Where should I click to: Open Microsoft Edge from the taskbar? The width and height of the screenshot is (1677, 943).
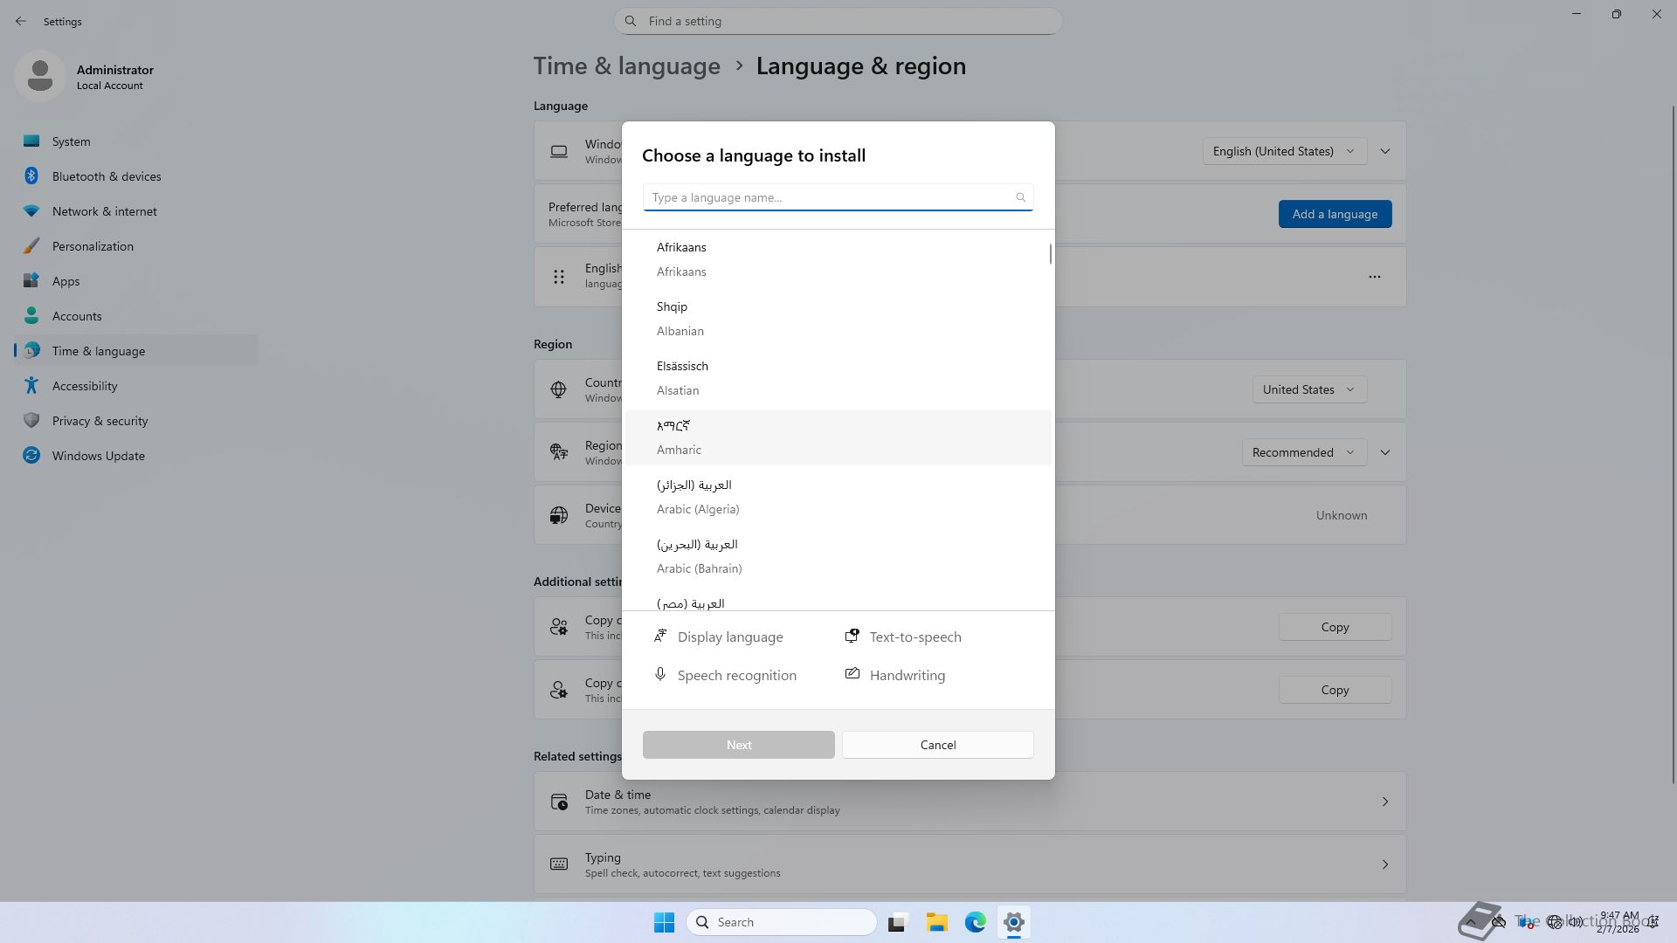coord(975,922)
